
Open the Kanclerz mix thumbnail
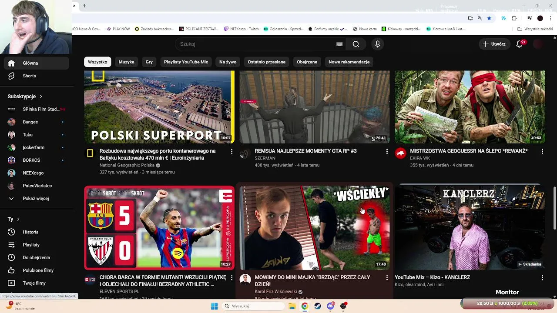pos(470,228)
